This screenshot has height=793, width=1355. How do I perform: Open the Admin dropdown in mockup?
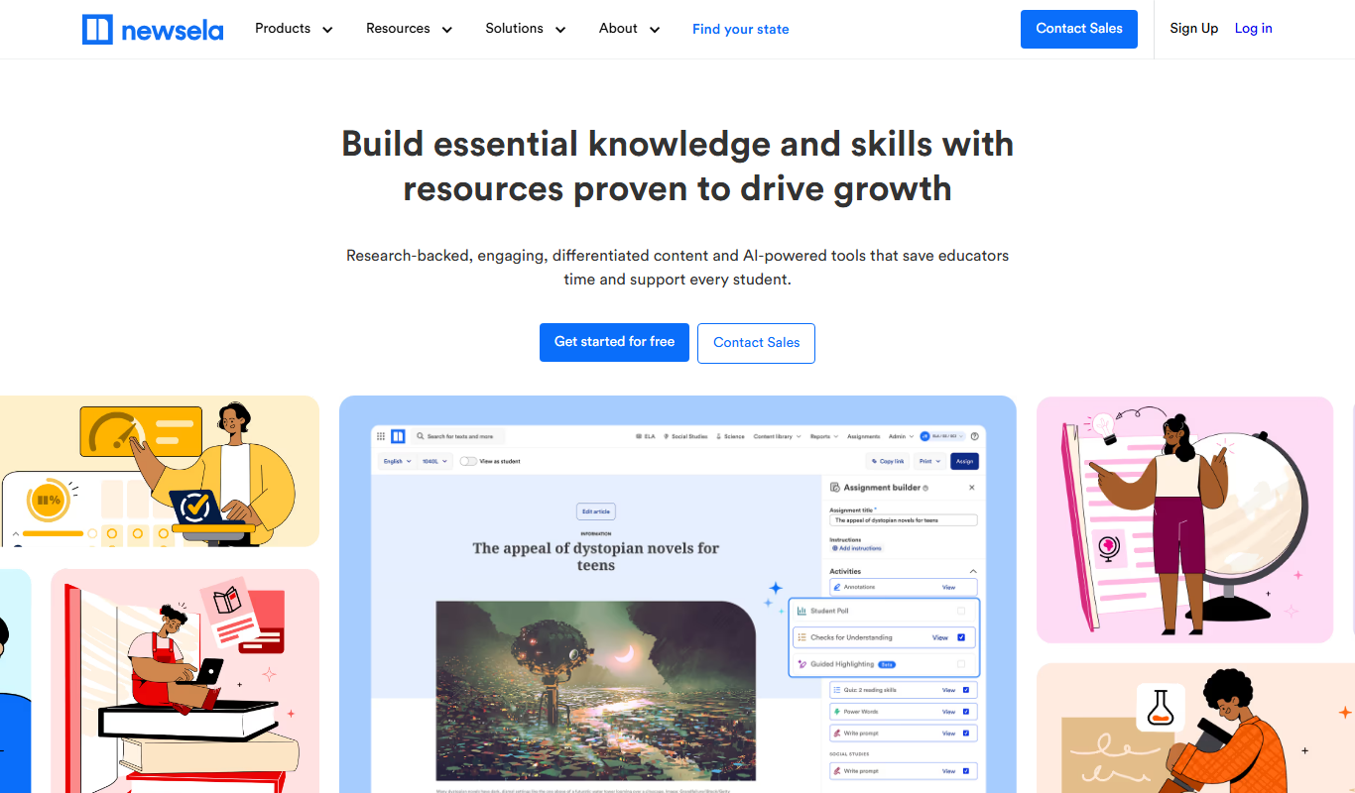pos(901,436)
